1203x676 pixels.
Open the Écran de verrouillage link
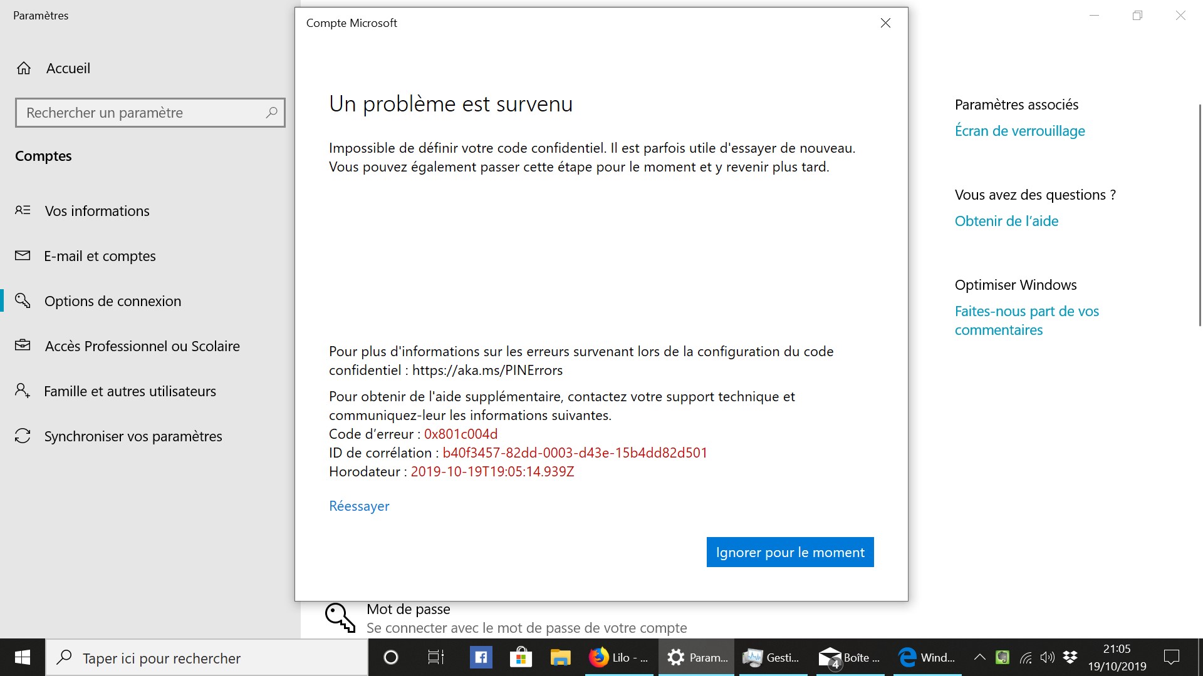pos(1019,131)
